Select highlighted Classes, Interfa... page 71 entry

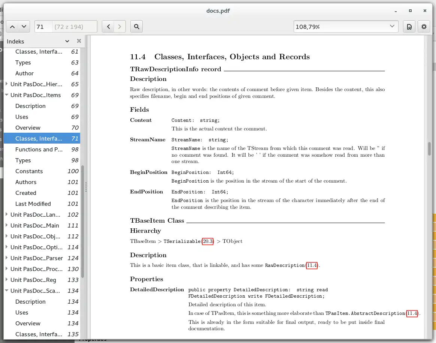pos(42,139)
